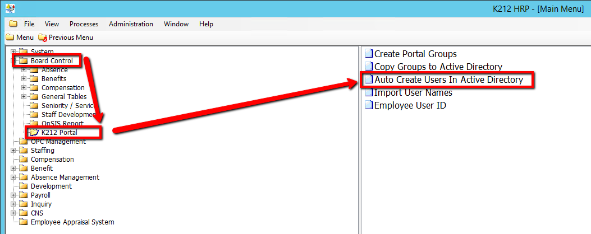Screen dimensions: 591x234
Task: Expand the Absence Management tree node
Action: point(13,177)
